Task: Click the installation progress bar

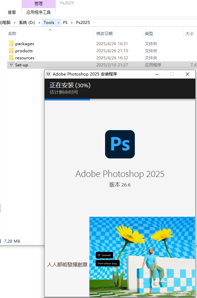Action: click(x=120, y=99)
